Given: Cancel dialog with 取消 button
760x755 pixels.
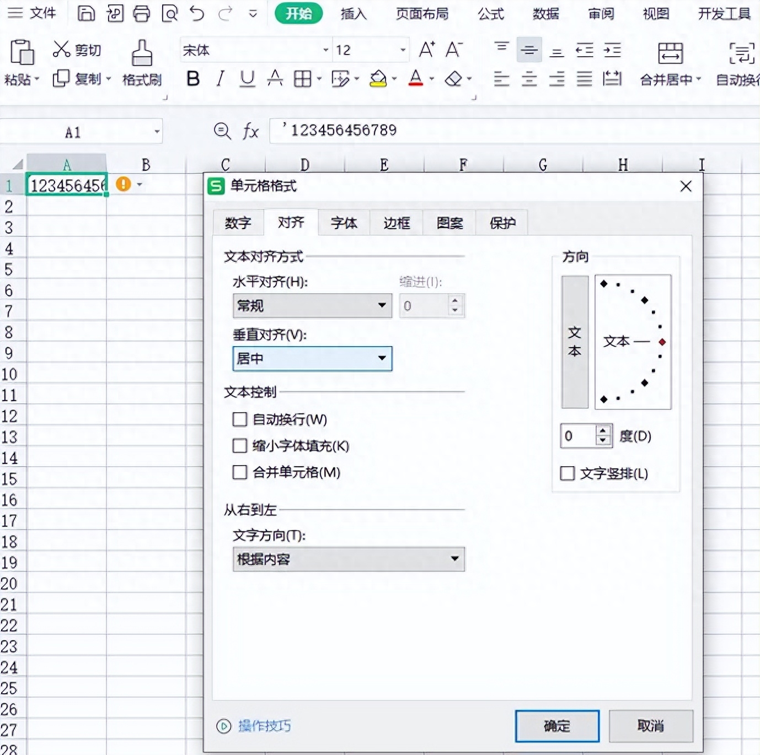Looking at the screenshot, I should tap(651, 726).
